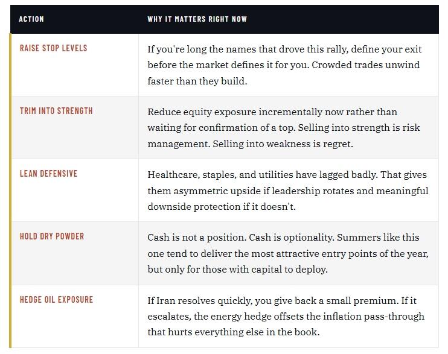Click the description about reducing equity exposure
448x354 pixels.
pyautogui.click(x=284, y=128)
